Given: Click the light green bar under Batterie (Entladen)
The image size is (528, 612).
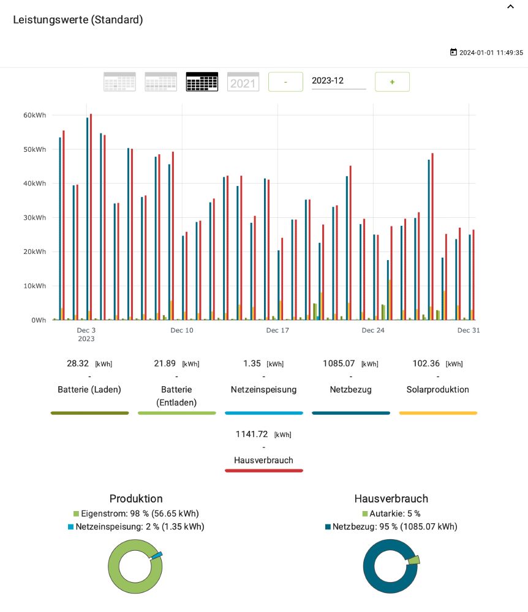Looking at the screenshot, I should [x=176, y=413].
